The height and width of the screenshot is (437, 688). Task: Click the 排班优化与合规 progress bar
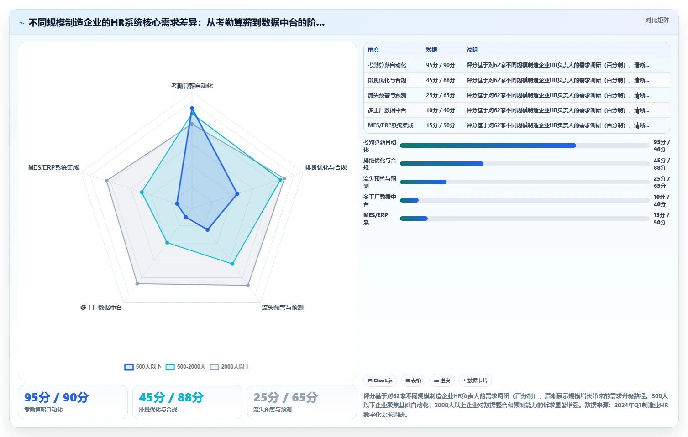pyautogui.click(x=525, y=164)
